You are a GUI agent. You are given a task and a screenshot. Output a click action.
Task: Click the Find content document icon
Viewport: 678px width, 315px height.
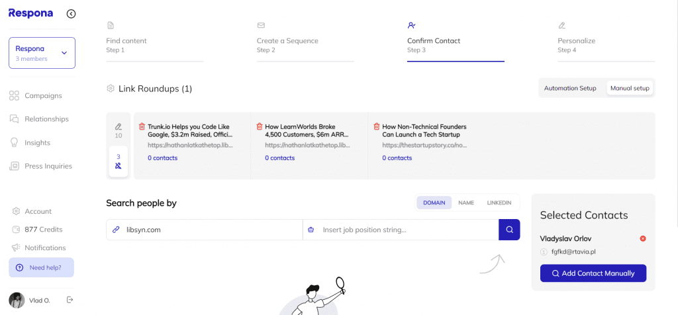pos(111,26)
